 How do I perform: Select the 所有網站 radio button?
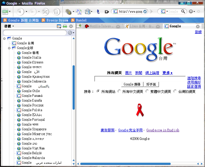pos(98,91)
